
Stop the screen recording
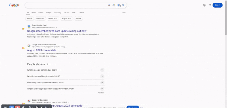click(x=18, y=107)
